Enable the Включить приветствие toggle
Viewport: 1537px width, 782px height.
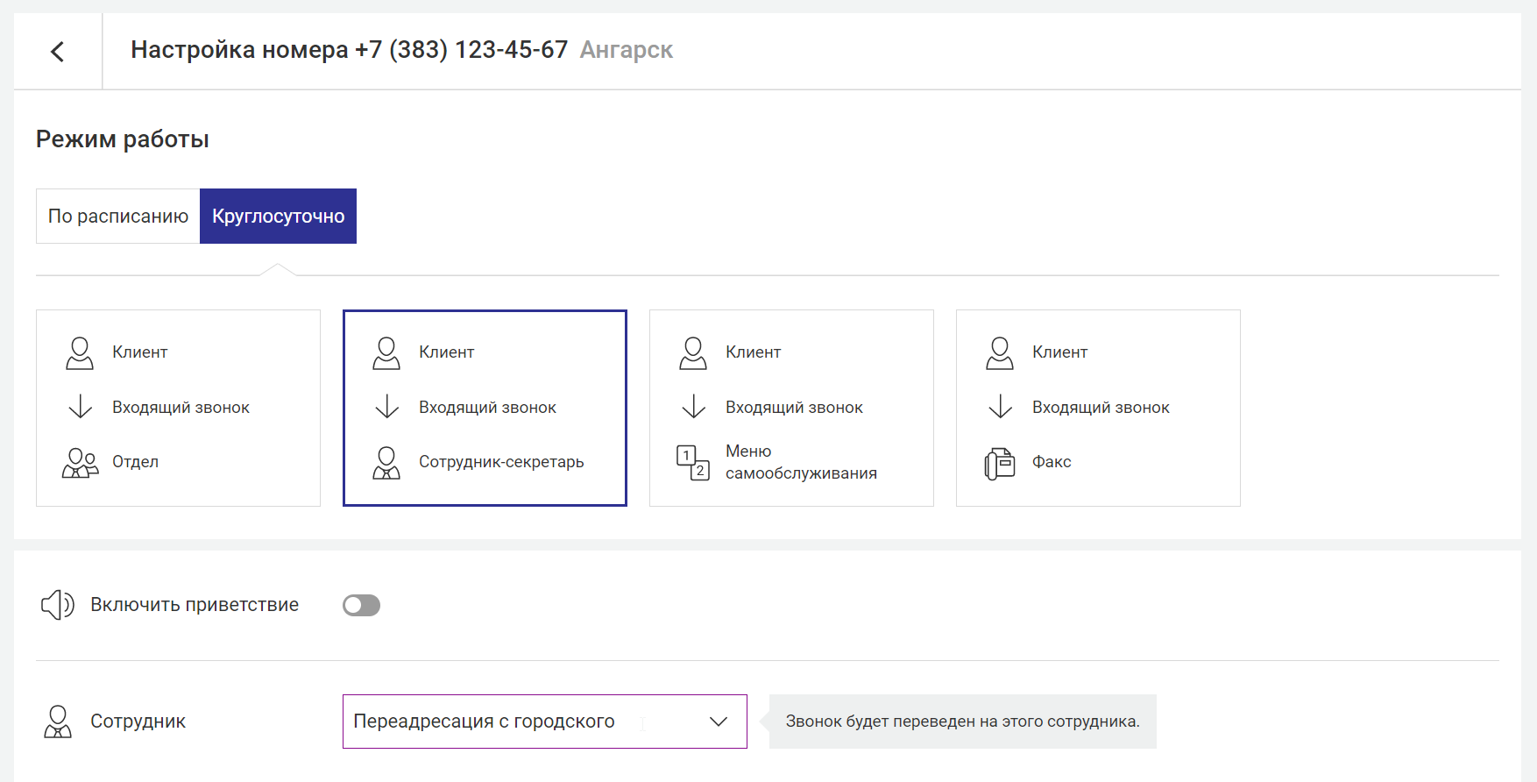361,606
